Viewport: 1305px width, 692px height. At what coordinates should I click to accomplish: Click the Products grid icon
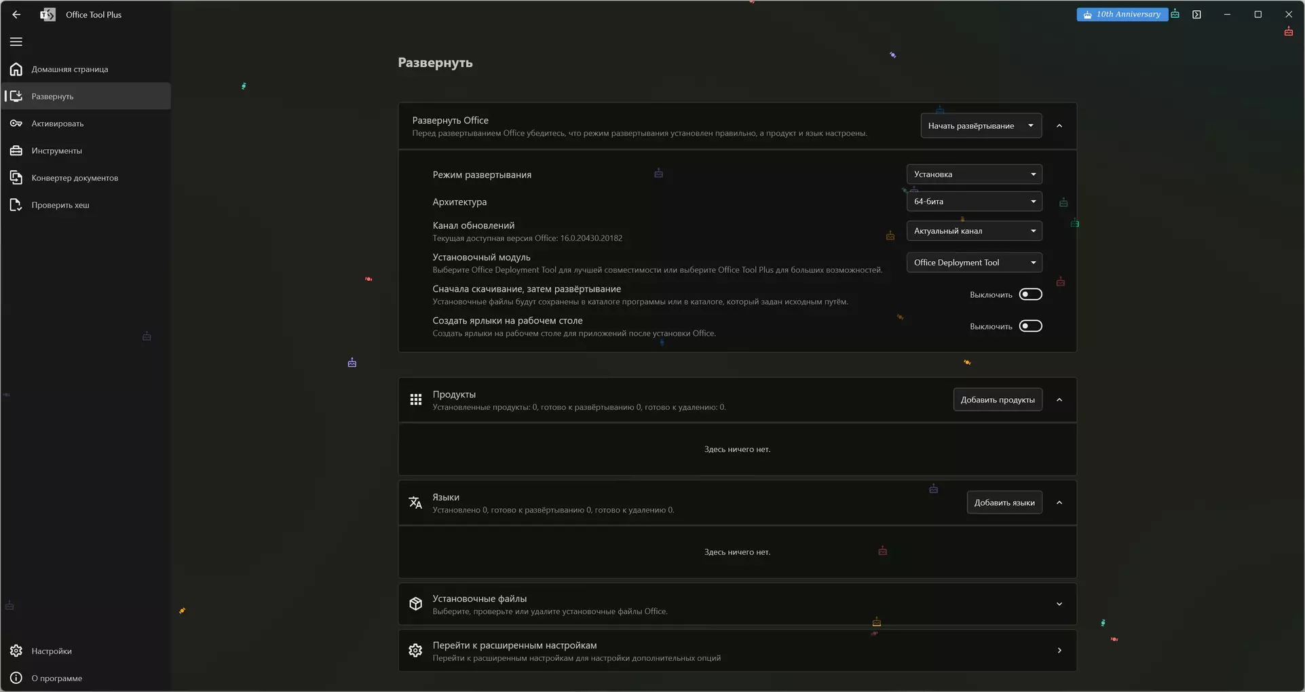(416, 400)
